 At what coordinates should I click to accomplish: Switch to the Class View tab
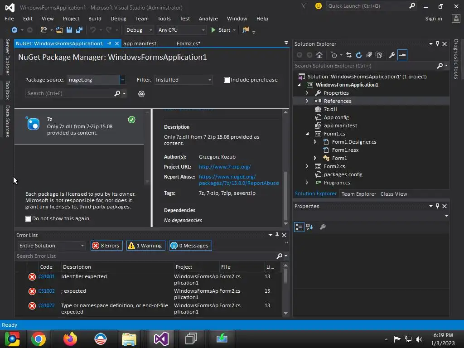point(394,194)
